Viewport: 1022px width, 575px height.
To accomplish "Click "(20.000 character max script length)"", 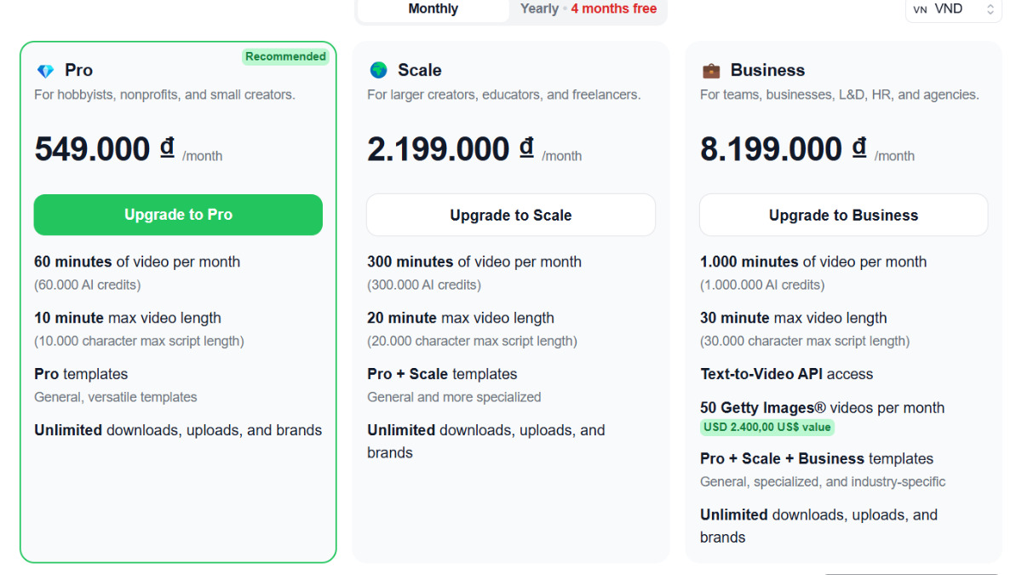I will 472,341.
